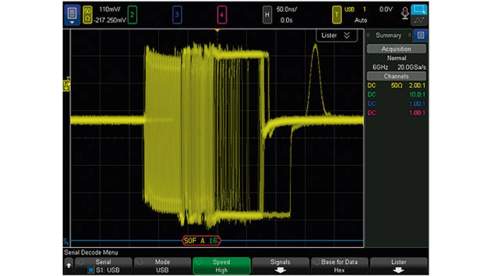Click the sidebar drag handle left of Summary

click(x=368, y=35)
